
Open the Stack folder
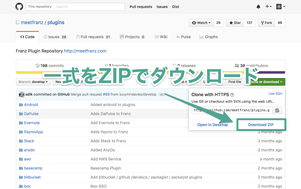click(x=29, y=141)
